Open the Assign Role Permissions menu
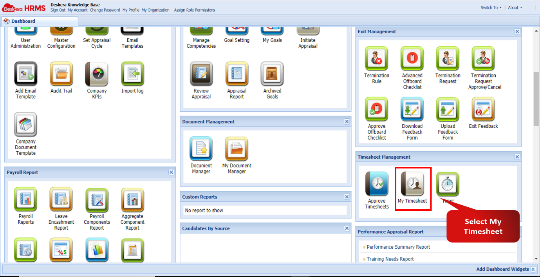This screenshot has height=277, width=540. pos(195,10)
